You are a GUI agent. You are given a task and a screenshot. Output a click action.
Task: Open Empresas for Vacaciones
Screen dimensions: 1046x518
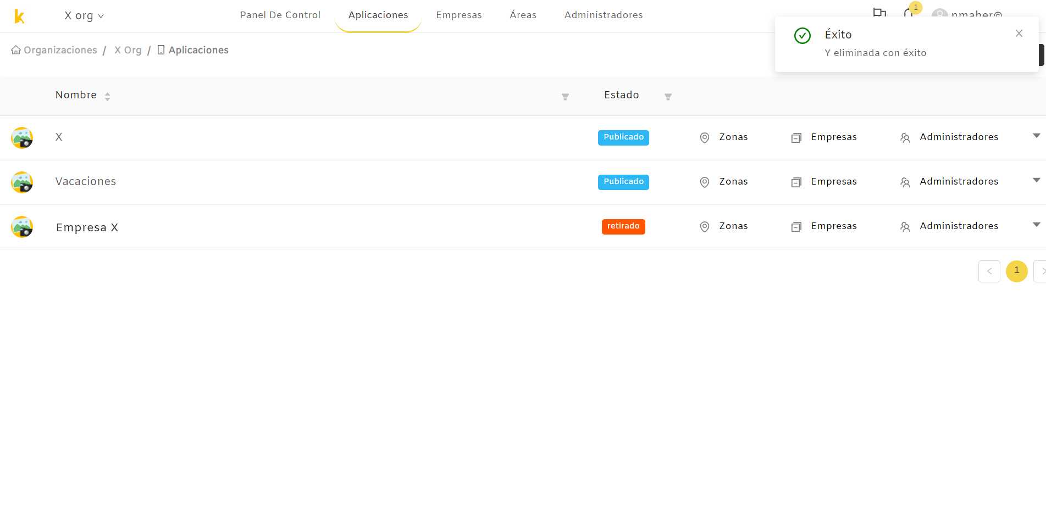824,182
